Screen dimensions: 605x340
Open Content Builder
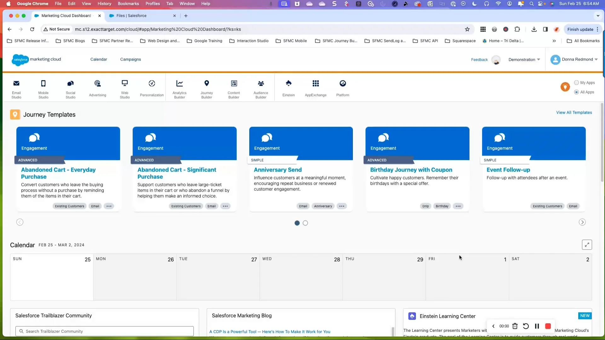click(234, 89)
